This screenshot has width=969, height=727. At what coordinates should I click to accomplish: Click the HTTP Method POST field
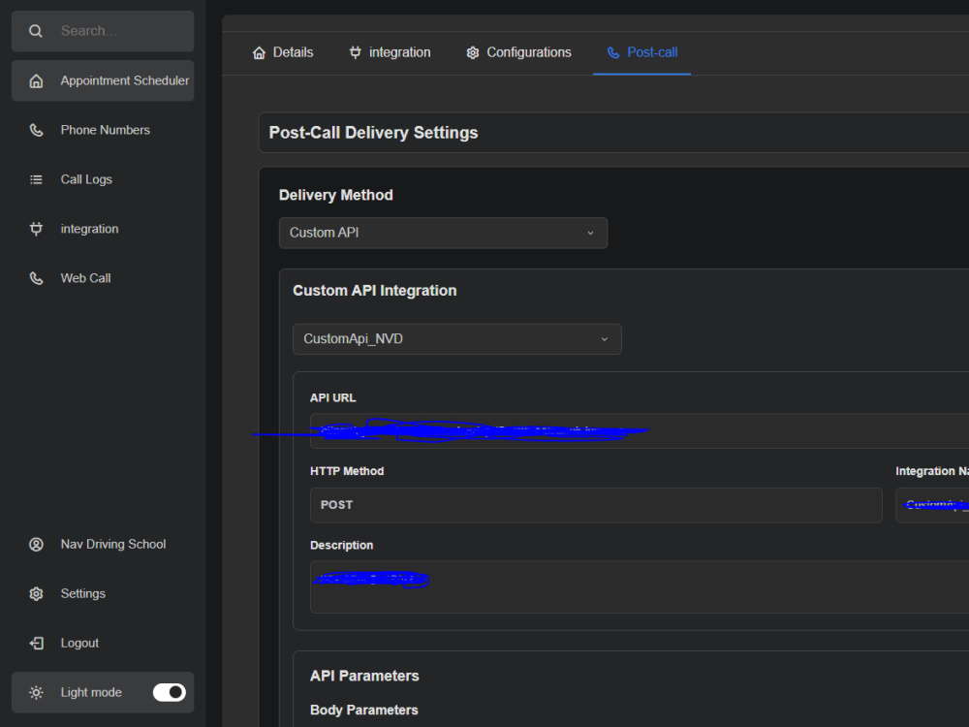(596, 505)
